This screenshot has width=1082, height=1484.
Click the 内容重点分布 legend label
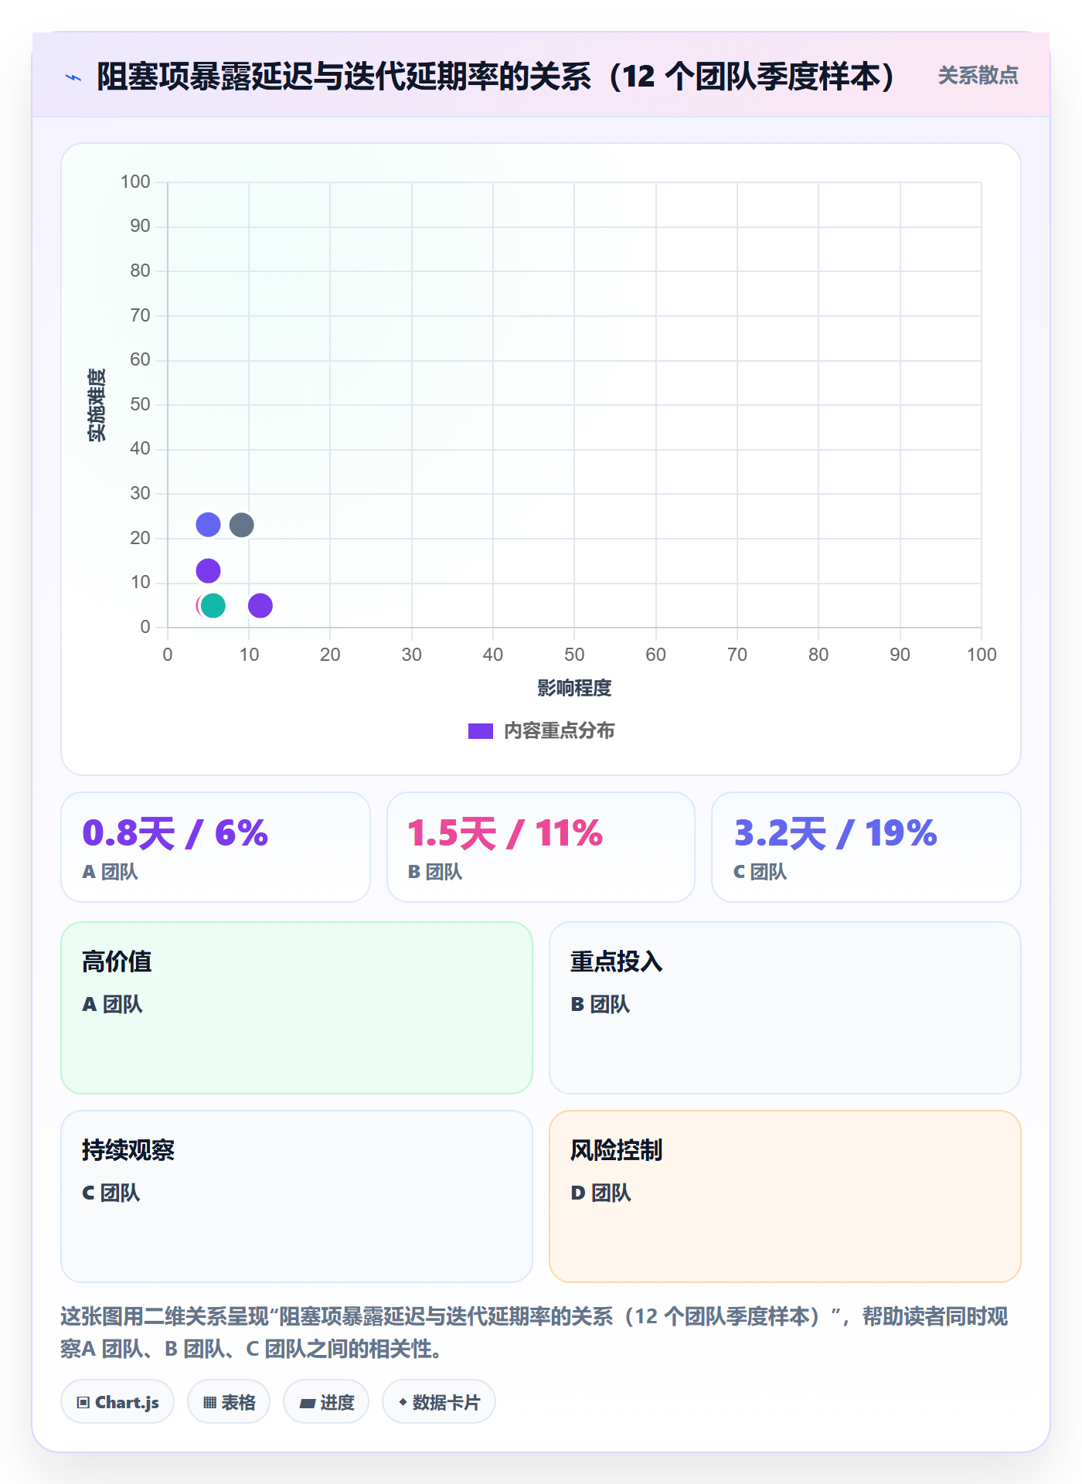559,731
